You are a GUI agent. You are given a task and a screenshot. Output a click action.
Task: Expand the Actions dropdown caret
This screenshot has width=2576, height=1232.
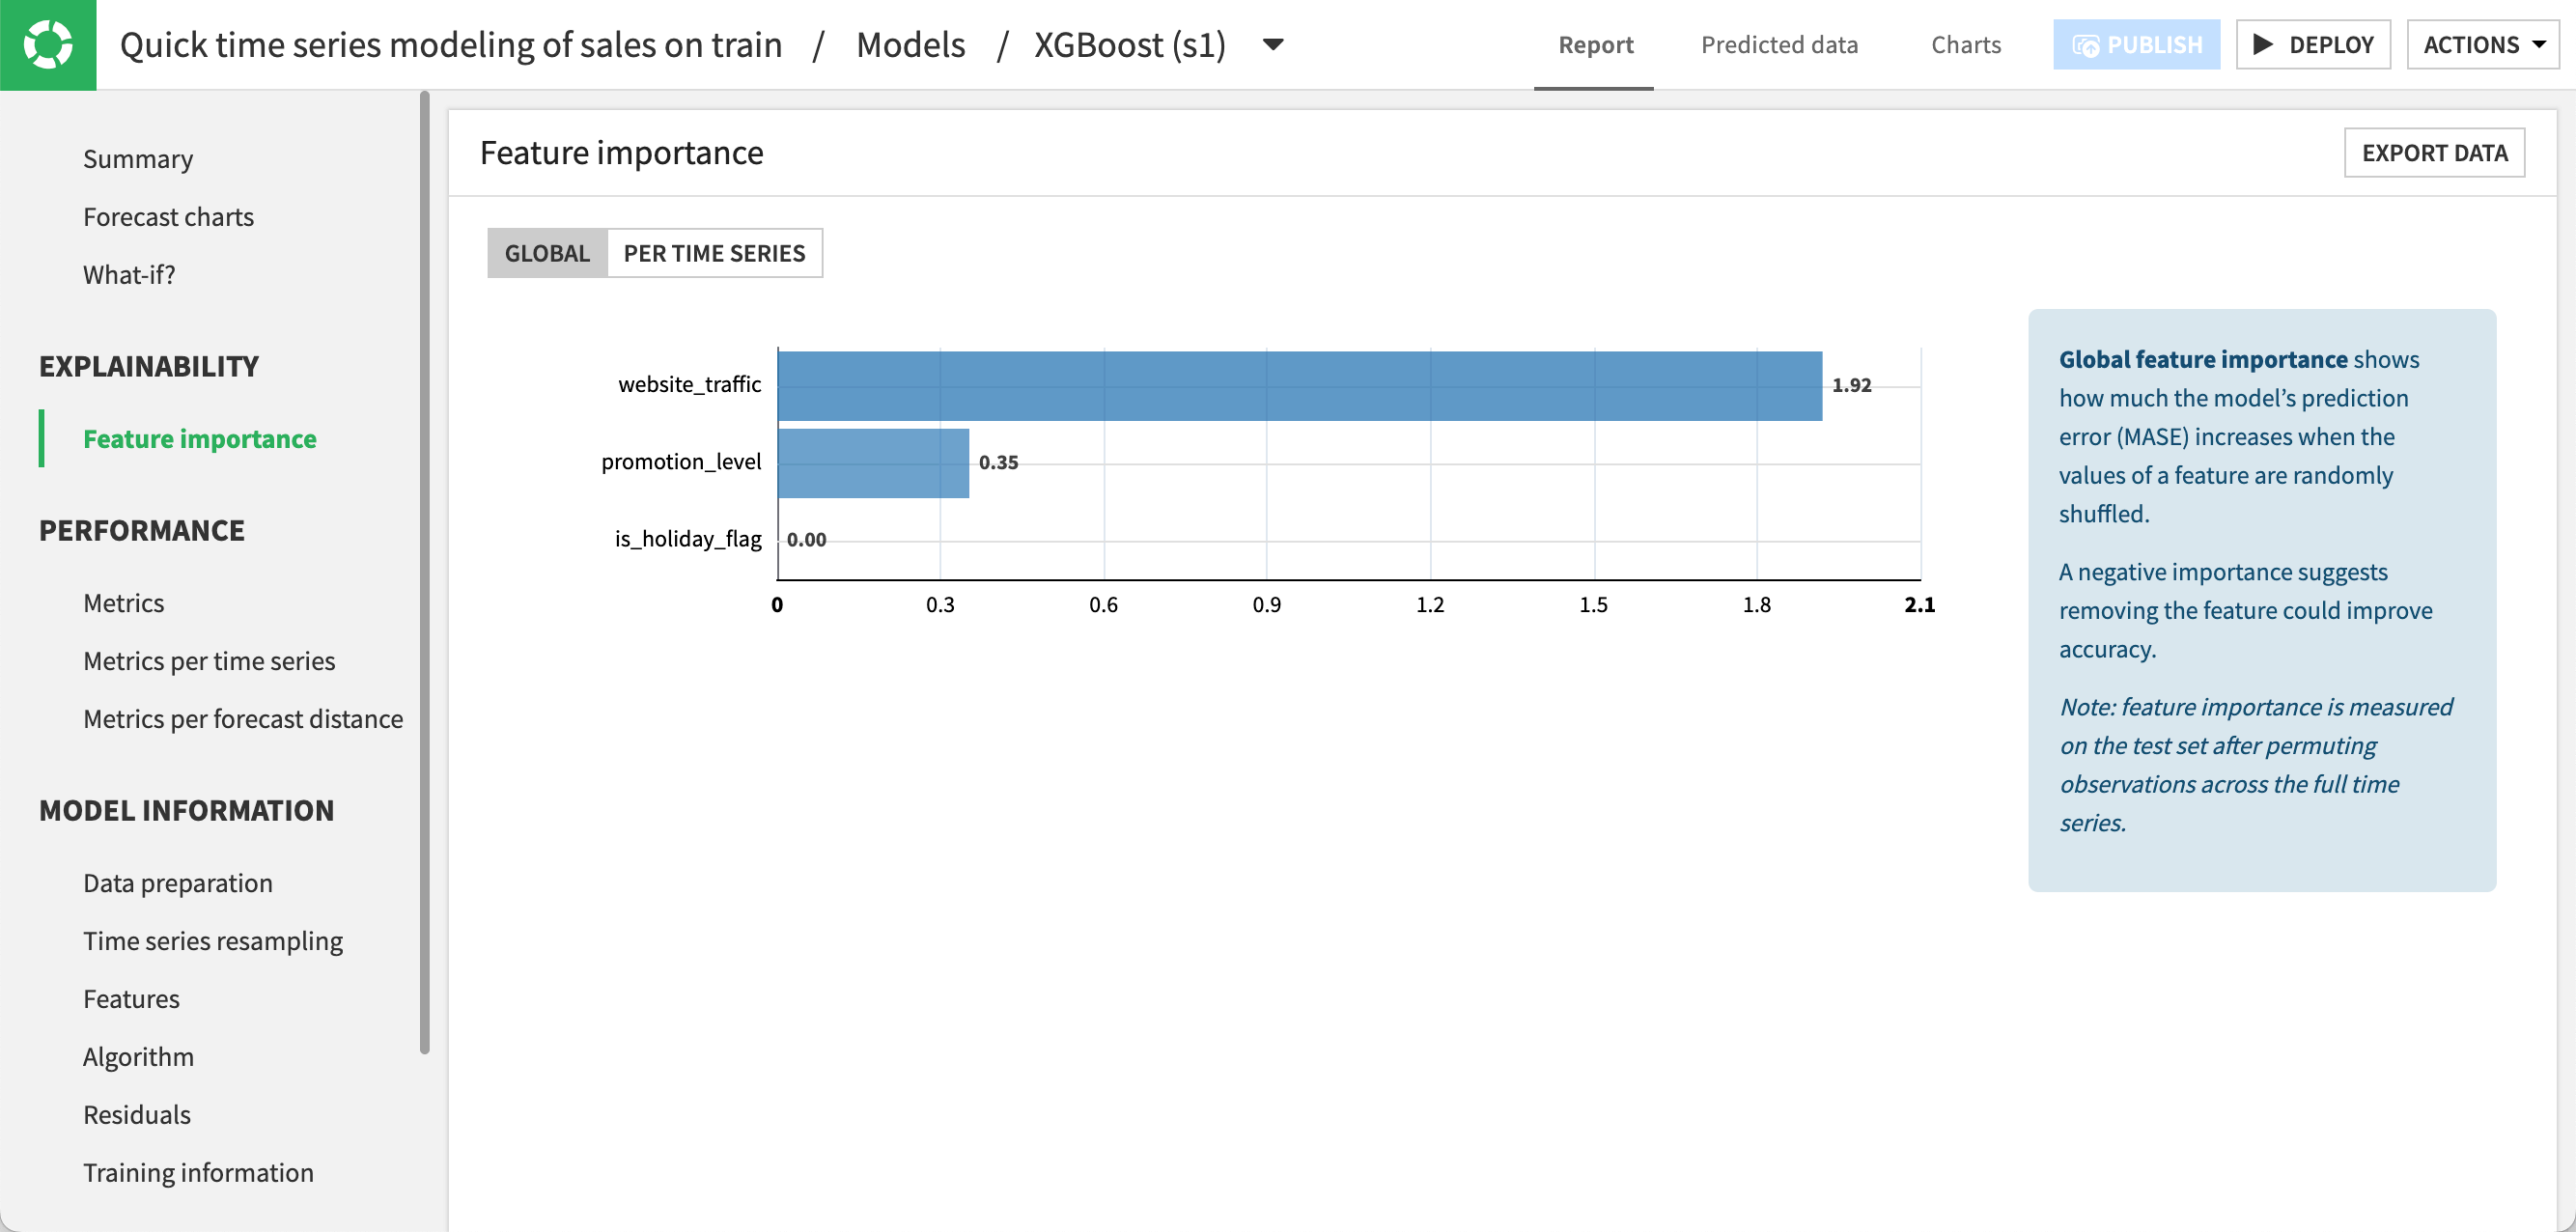point(2537,44)
